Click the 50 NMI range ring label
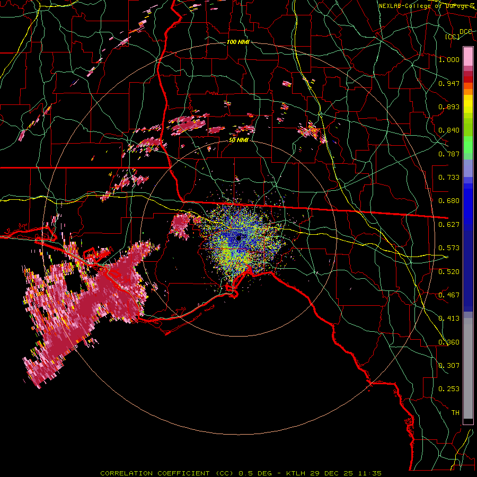This screenshot has width=477, height=477. click(239, 140)
